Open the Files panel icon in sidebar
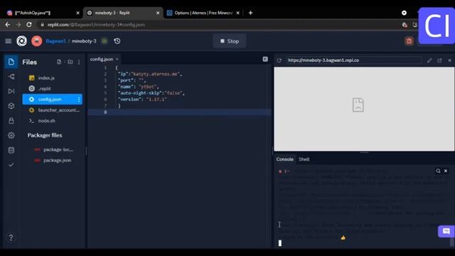Image resolution: width=455 pixels, height=256 pixels. click(x=11, y=62)
